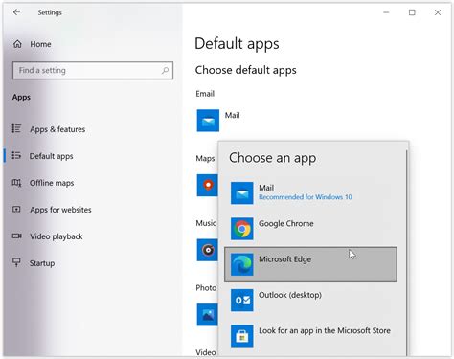Click the Choose an app heading

pos(273,158)
